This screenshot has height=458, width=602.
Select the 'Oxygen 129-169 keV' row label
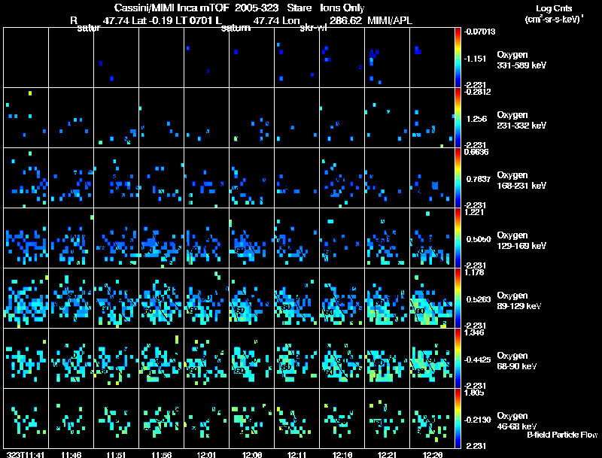[x=521, y=241]
